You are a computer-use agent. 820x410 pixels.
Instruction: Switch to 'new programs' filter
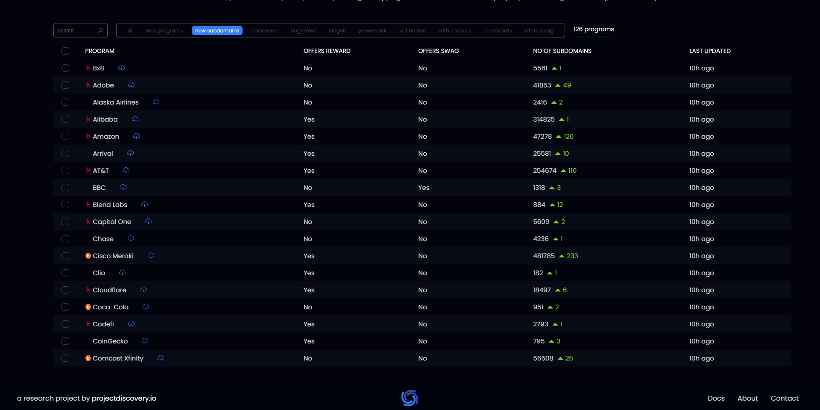coord(164,31)
